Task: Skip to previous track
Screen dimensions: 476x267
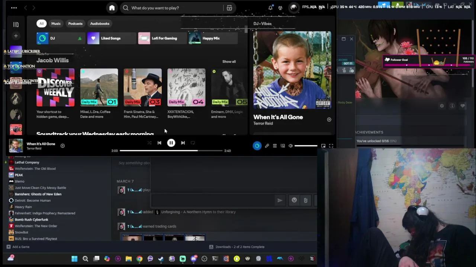Action: [x=159, y=143]
